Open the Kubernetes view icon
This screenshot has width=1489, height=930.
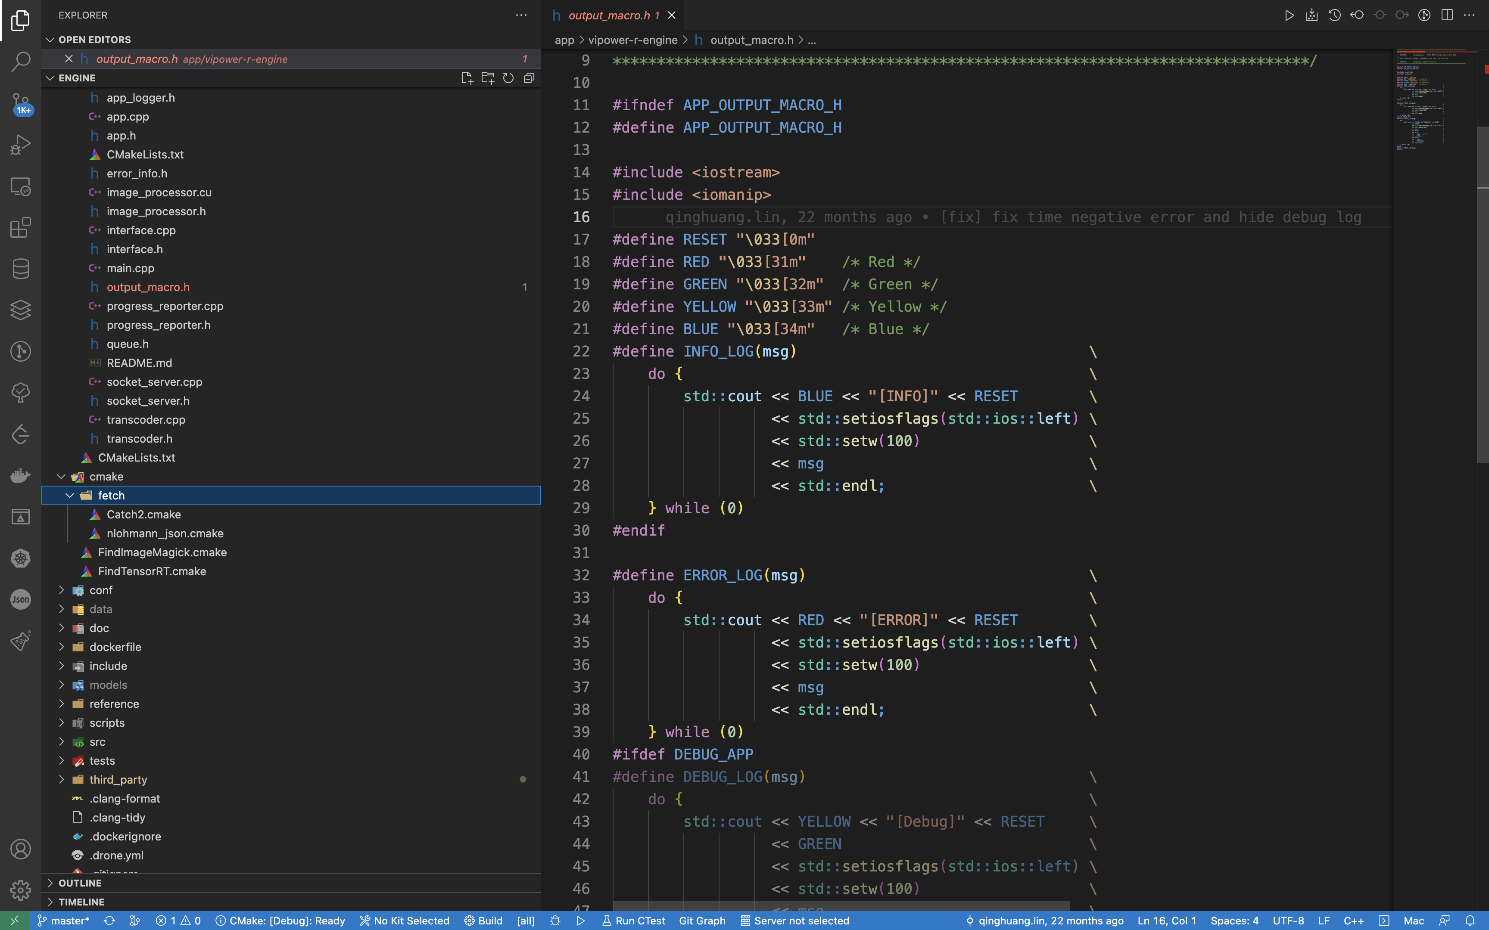[20, 558]
